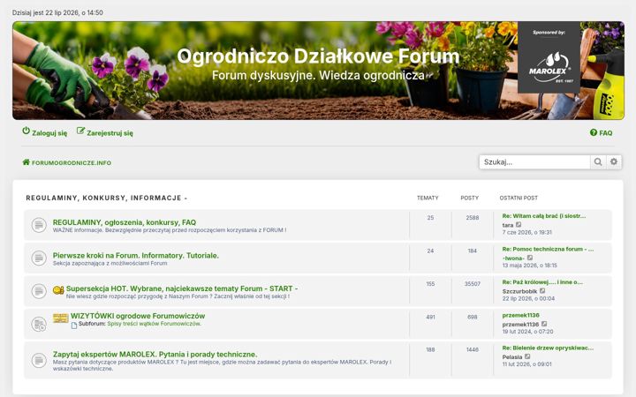Click date text 7 cze 2026, o 19:31

click(x=526, y=233)
